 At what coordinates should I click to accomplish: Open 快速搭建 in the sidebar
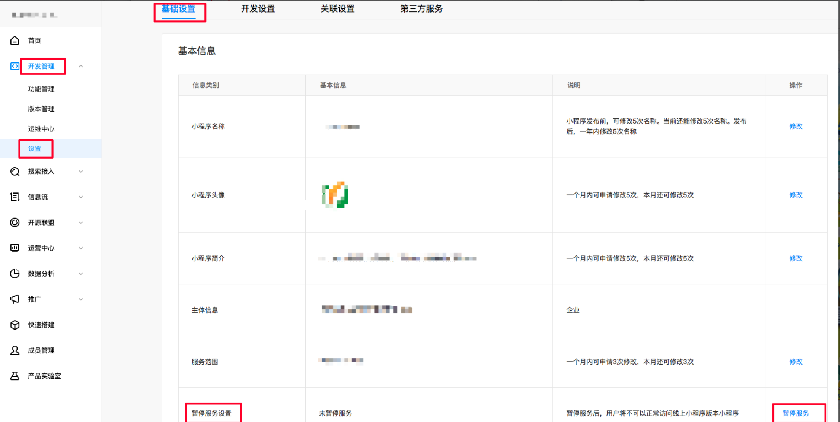pos(41,325)
